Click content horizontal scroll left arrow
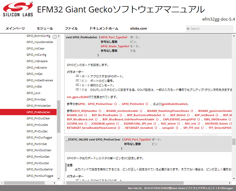 coord(64,183)
